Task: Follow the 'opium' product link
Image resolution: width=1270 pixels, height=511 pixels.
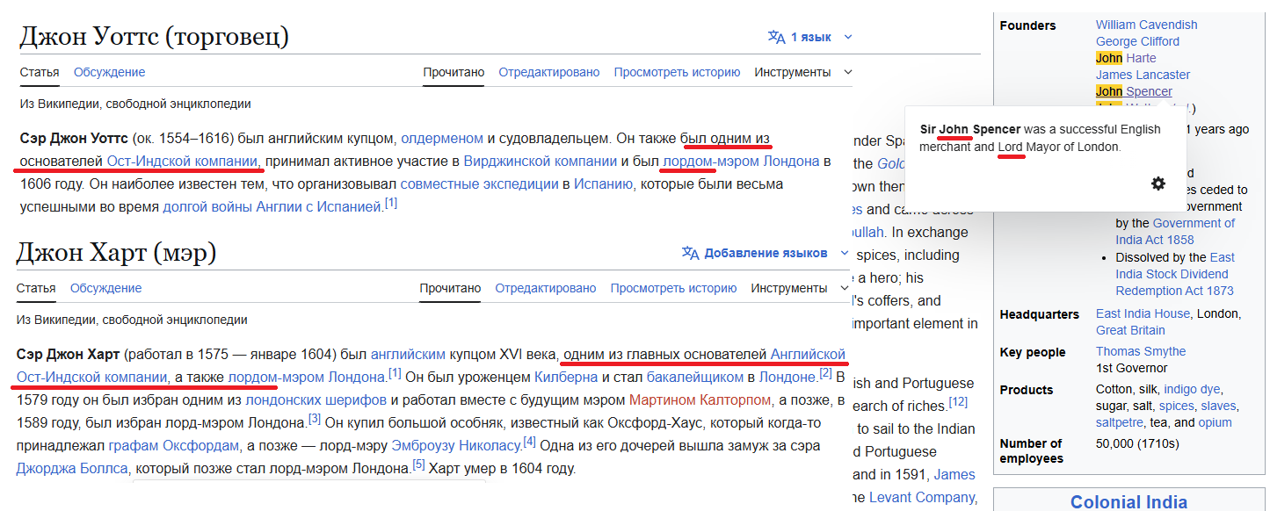Action: [x=1215, y=422]
